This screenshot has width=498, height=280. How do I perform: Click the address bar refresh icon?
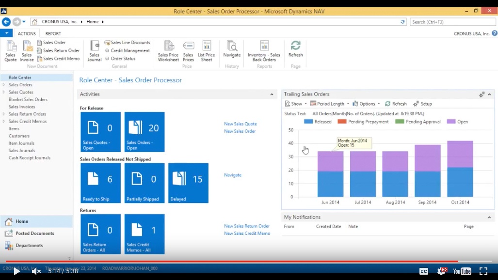tap(402, 22)
